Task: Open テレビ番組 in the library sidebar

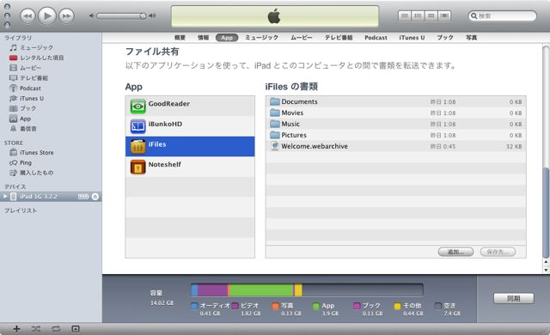Action: pyautogui.click(x=28, y=78)
